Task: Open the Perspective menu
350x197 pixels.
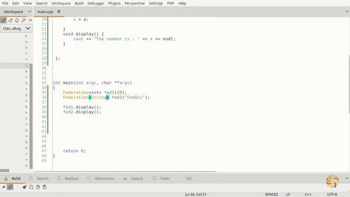Action: pos(135,3)
